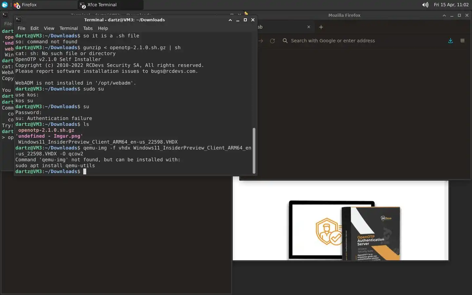Open the Help menu in Terminal
This screenshot has height=295, width=472.
click(x=103, y=28)
